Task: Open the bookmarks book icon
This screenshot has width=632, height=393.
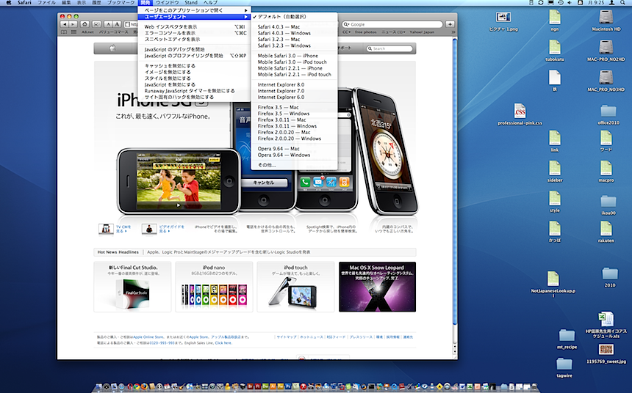Action: click(65, 32)
